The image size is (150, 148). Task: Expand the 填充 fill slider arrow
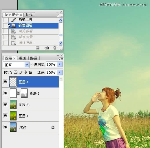pyautogui.click(x=60, y=73)
